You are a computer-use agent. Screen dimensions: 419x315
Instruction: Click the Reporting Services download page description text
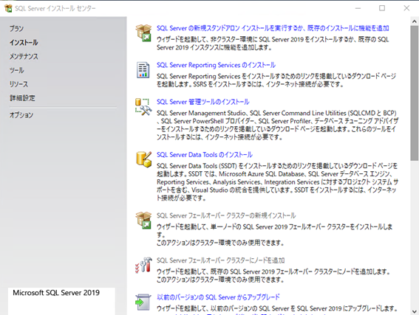(x=276, y=80)
